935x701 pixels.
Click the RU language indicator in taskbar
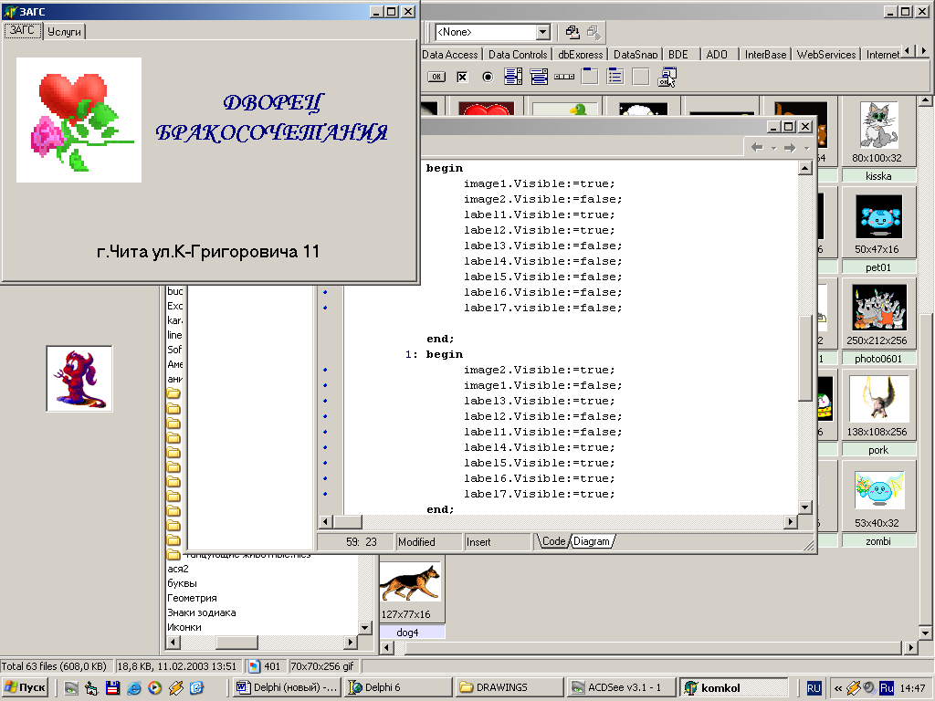click(814, 688)
